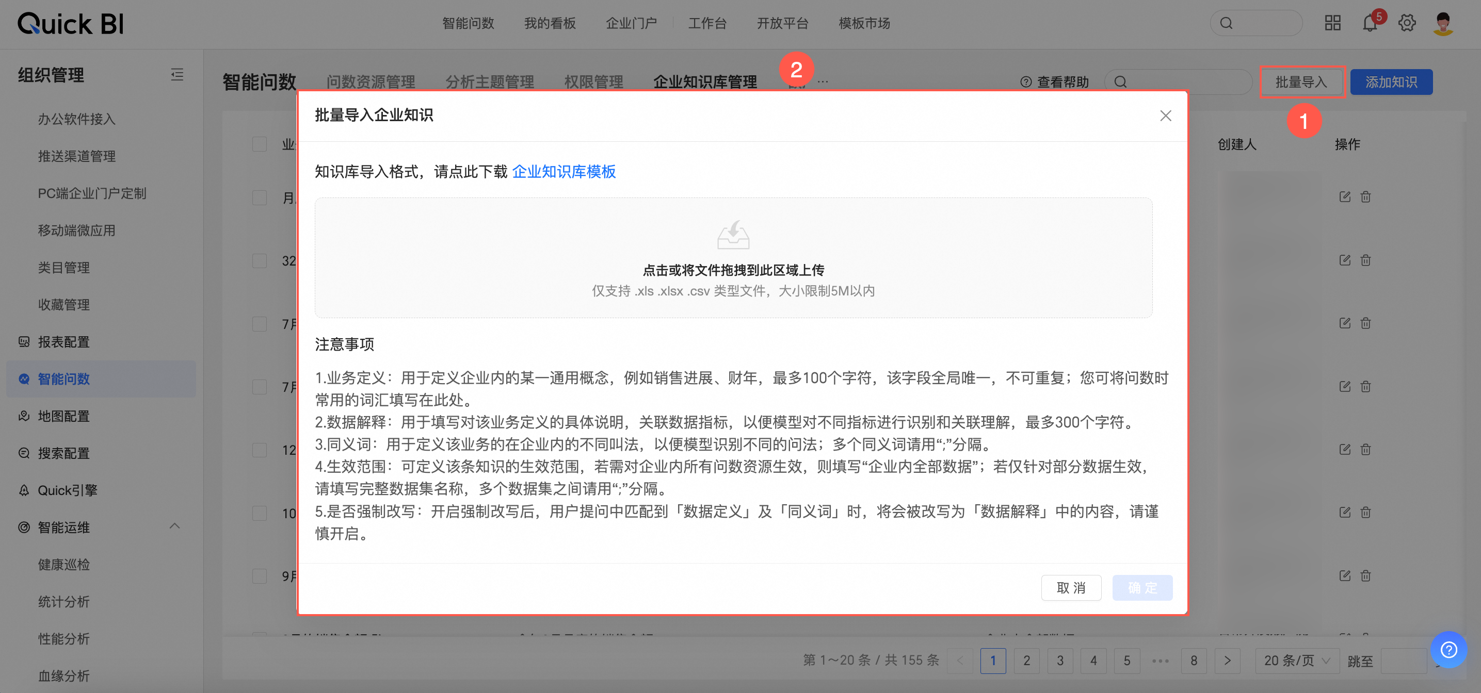Viewport: 1481px width, 693px height.
Task: Check the checkbox for the 32 row
Action: pyautogui.click(x=260, y=261)
